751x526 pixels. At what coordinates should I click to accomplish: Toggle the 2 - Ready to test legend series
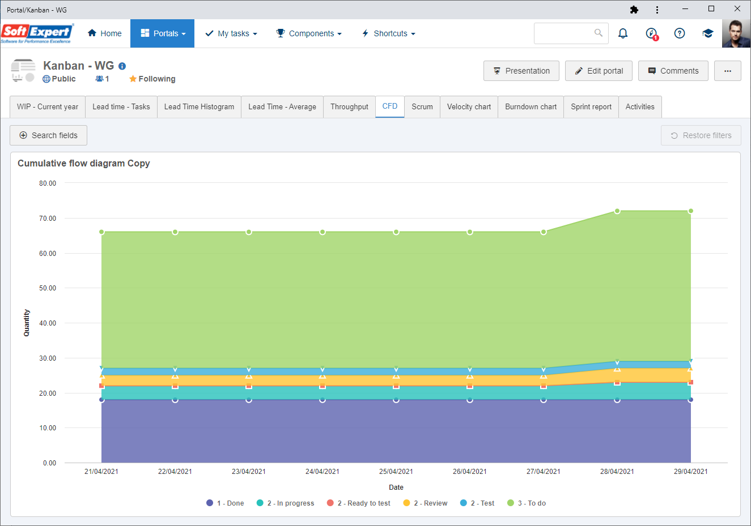(359, 503)
